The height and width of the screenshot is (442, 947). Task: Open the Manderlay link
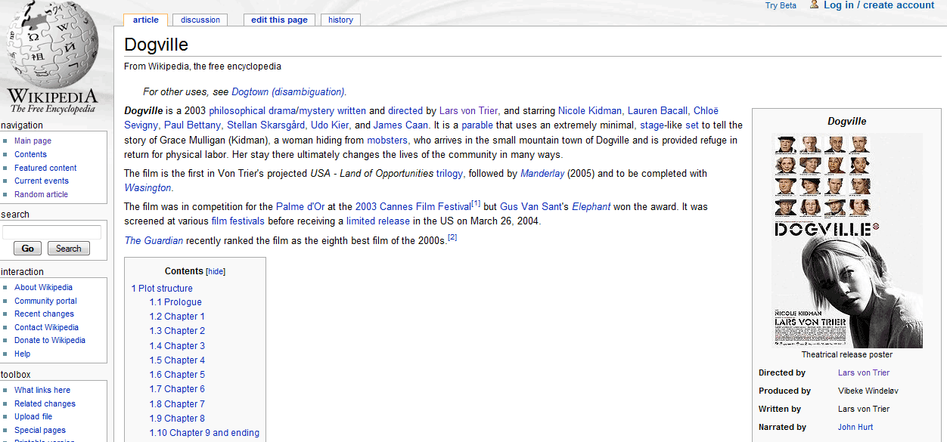coord(542,173)
